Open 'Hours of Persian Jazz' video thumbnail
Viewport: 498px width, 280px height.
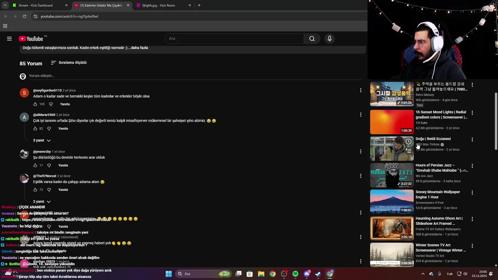[392, 175]
